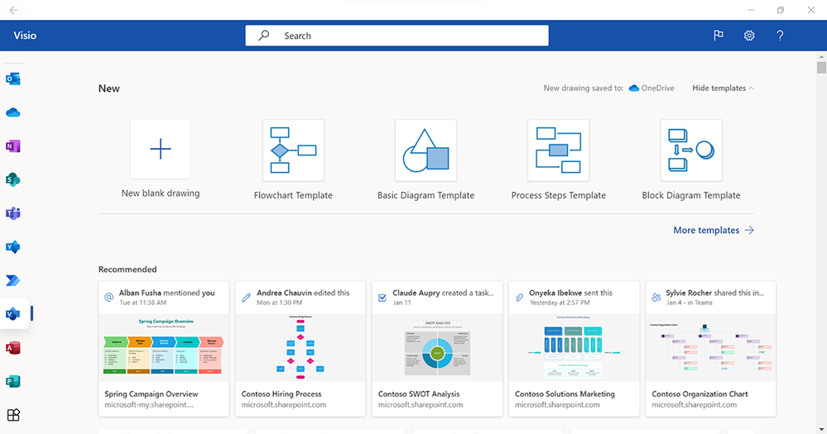The width and height of the screenshot is (827, 434).
Task: Click the scrollbar up arrow
Action: click(x=821, y=56)
